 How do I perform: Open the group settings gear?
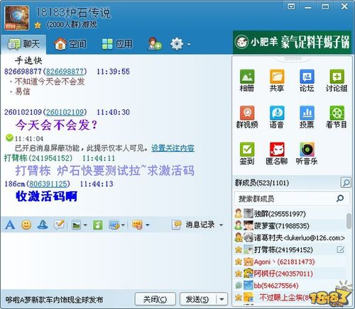pos(177,44)
